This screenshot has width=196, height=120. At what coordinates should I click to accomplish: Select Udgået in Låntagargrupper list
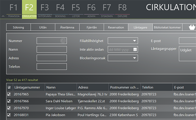pyautogui.click(x=186, y=50)
